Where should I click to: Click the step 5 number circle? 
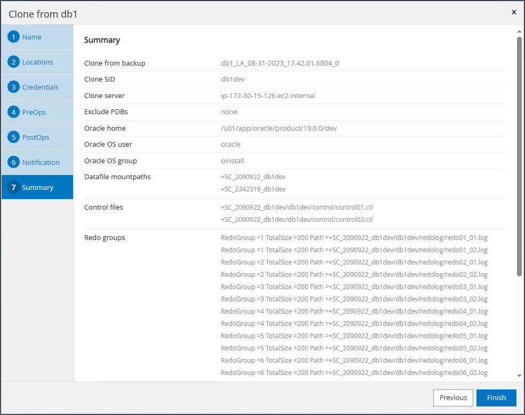[x=14, y=138]
